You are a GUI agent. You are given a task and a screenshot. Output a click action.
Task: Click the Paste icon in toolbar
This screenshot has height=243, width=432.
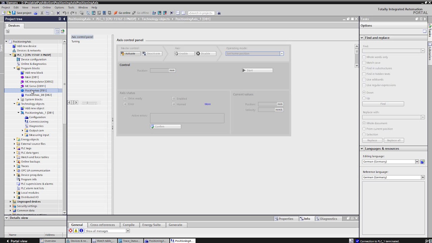[x=52, y=13]
